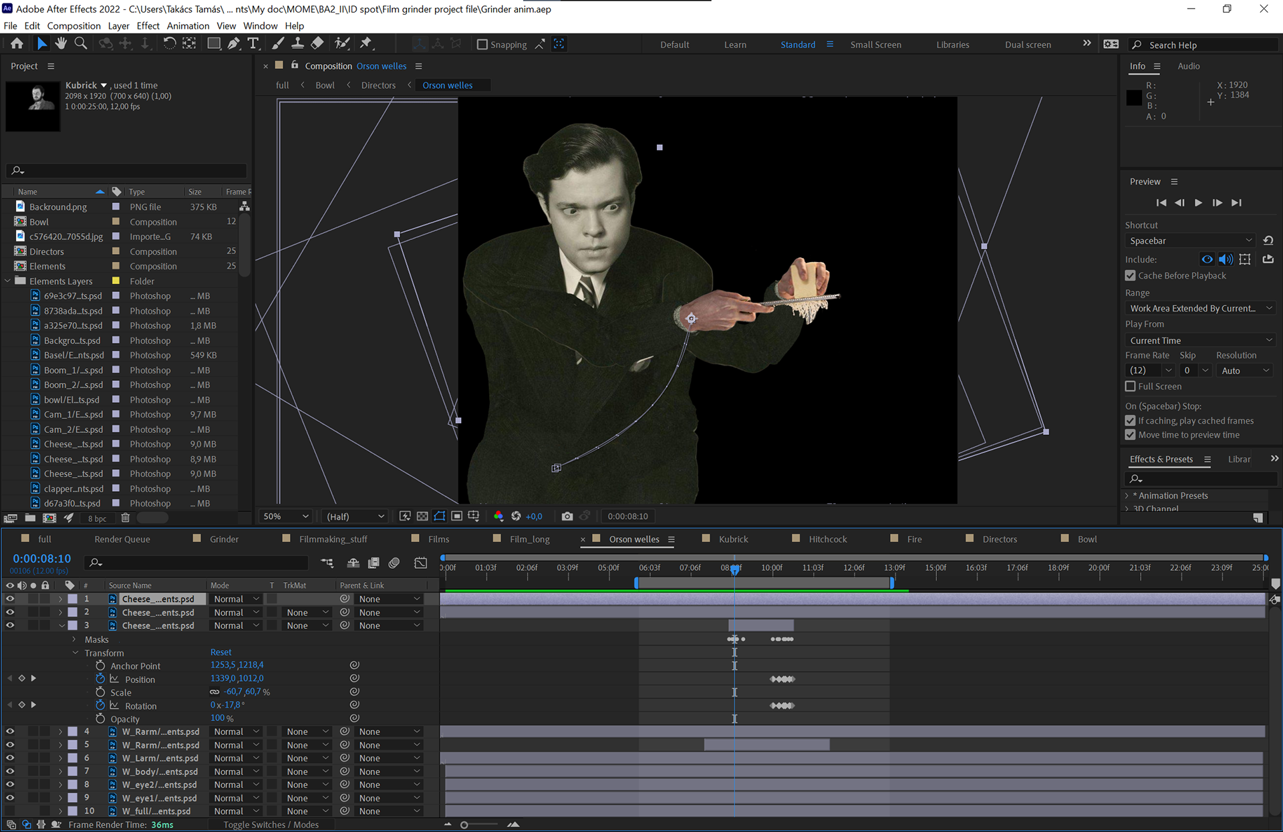1283x832 pixels.
Task: Jump to first frame in Preview panel
Action: [x=1161, y=202]
